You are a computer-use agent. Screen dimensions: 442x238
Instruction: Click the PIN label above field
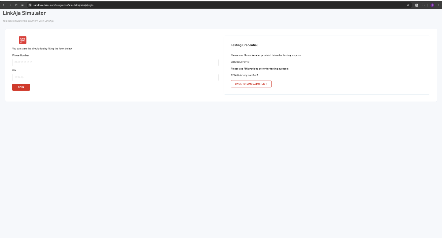[x=14, y=71]
